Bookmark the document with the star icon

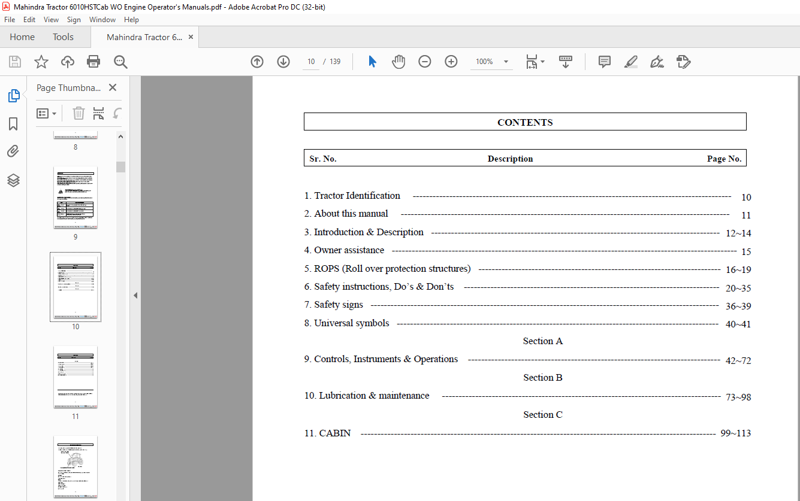tap(41, 62)
